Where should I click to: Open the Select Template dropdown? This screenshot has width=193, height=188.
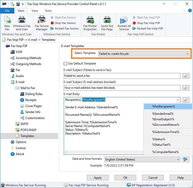click(x=144, y=54)
